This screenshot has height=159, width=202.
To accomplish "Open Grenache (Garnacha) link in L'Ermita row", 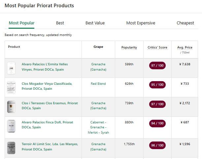I will tap(98, 67).
